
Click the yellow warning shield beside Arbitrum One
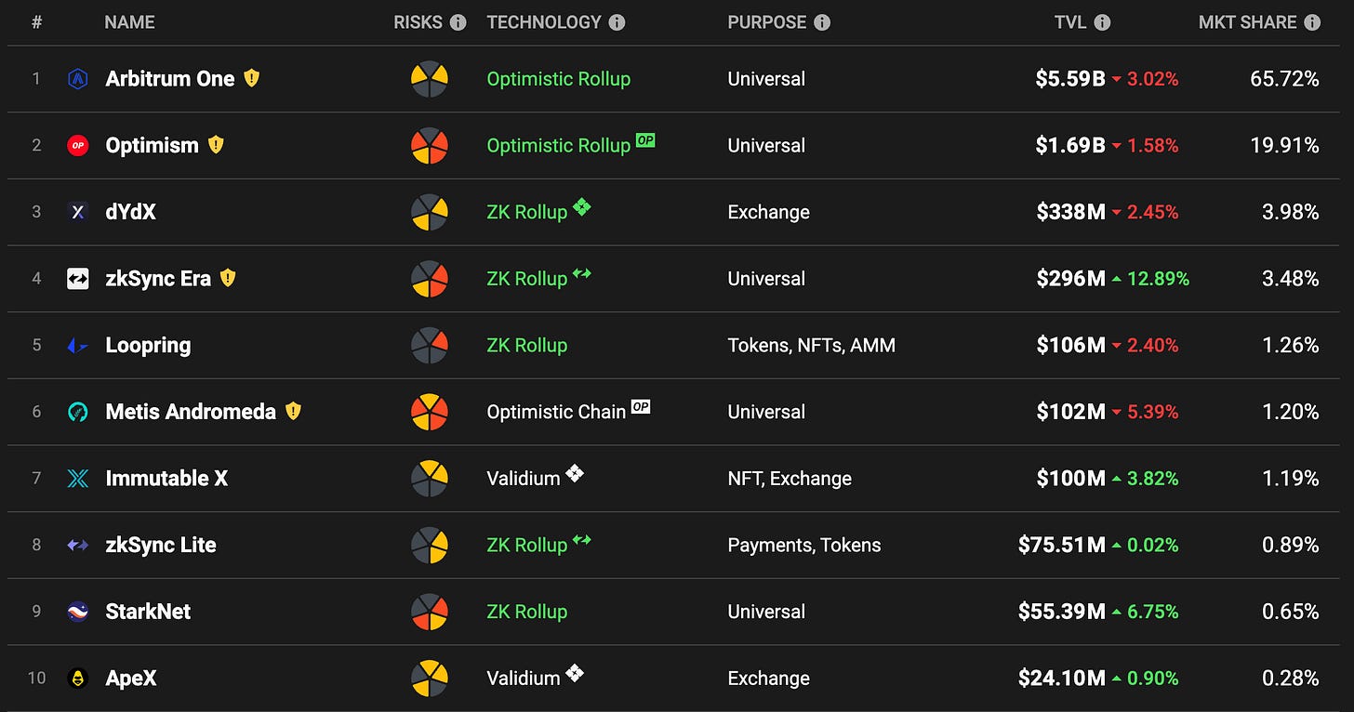click(x=251, y=78)
